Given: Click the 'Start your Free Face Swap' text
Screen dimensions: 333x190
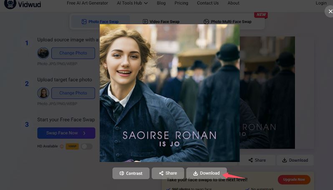Looking at the screenshot, I should coord(66,120).
